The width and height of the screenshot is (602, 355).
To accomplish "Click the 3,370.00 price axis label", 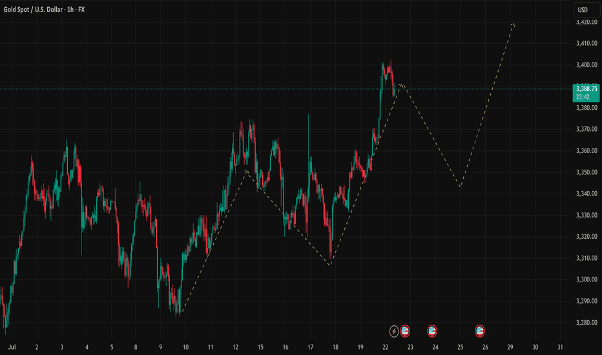I will click(586, 129).
